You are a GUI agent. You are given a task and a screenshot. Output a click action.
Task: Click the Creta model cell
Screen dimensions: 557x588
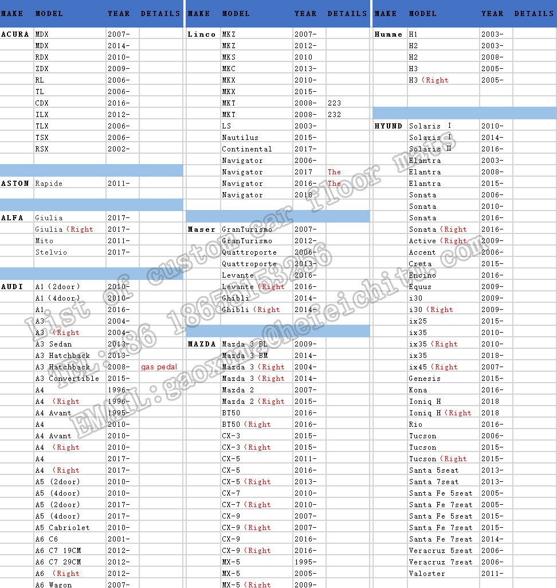tap(444, 264)
